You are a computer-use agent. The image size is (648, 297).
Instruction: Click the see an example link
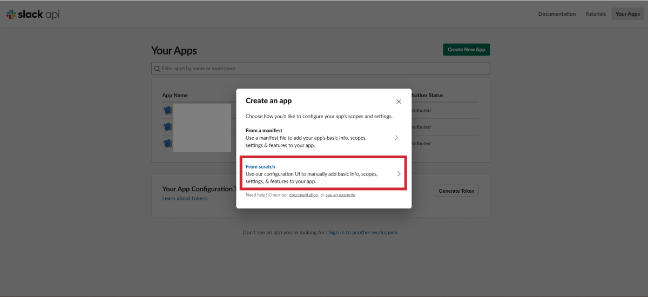point(340,195)
